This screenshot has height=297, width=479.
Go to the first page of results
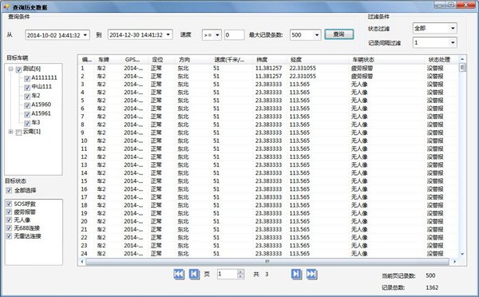tap(179, 274)
